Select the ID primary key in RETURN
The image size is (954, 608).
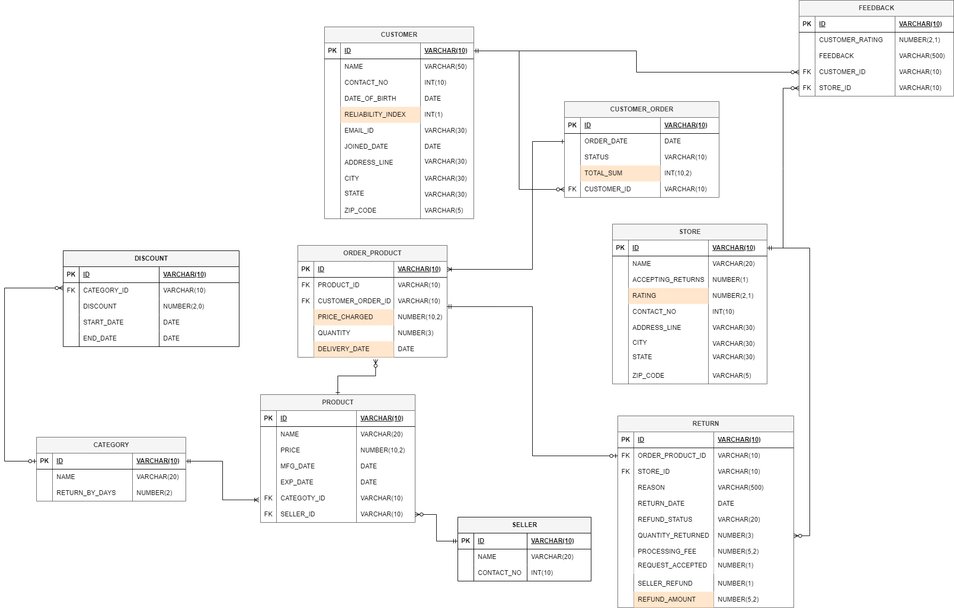(x=640, y=440)
